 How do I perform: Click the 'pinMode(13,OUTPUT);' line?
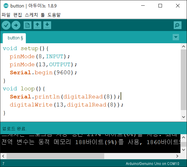point(43,64)
